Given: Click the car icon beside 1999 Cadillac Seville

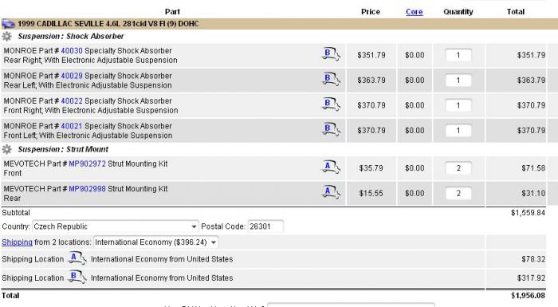Looking at the screenshot, I should [8, 24].
